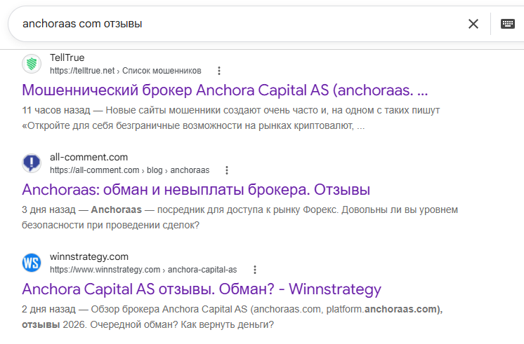
Task: Open the on-screen keyboard input tool
Action: [508, 24]
